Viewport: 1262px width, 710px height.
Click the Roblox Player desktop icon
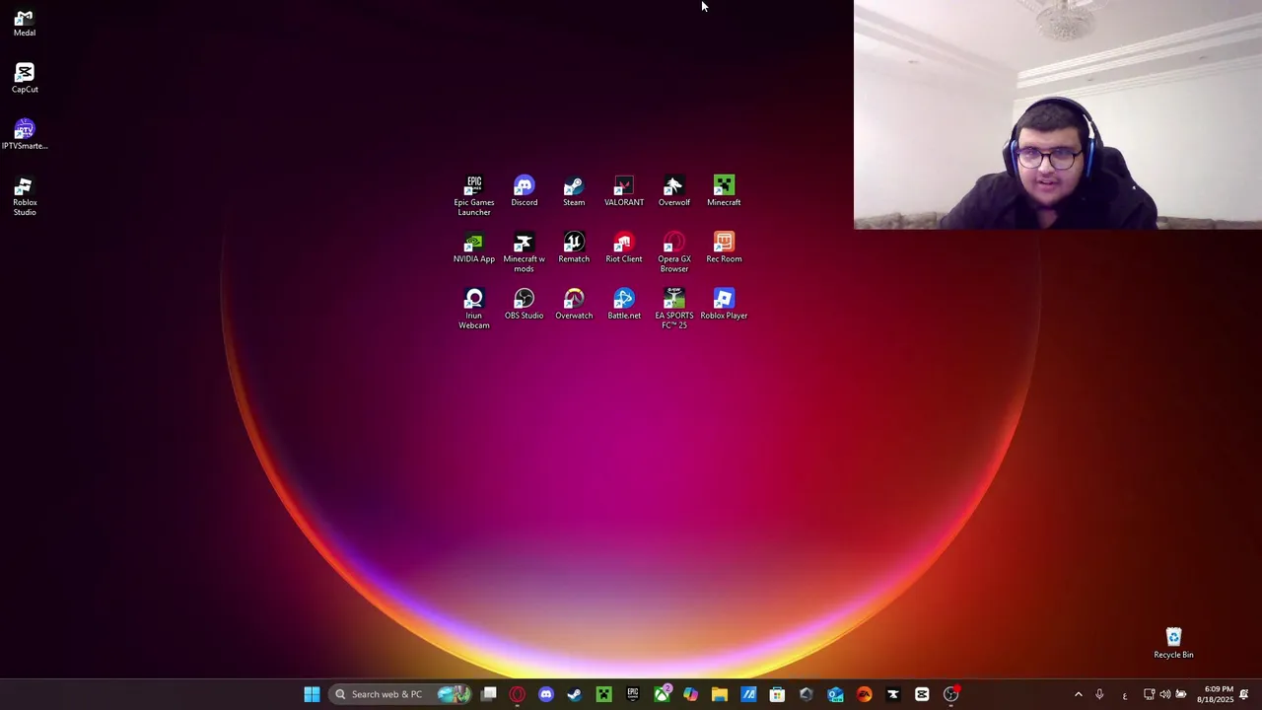pyautogui.click(x=724, y=304)
